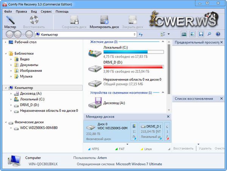Image resolution: width=227 pixels, height=171 pixels.
Task: Expand the Видео library node
Action: [11, 59]
